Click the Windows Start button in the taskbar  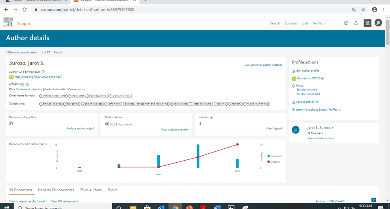7,207
